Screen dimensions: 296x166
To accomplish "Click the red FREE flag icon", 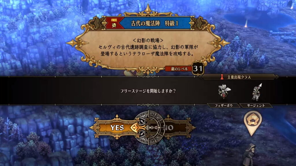I will [x=114, y=23].
